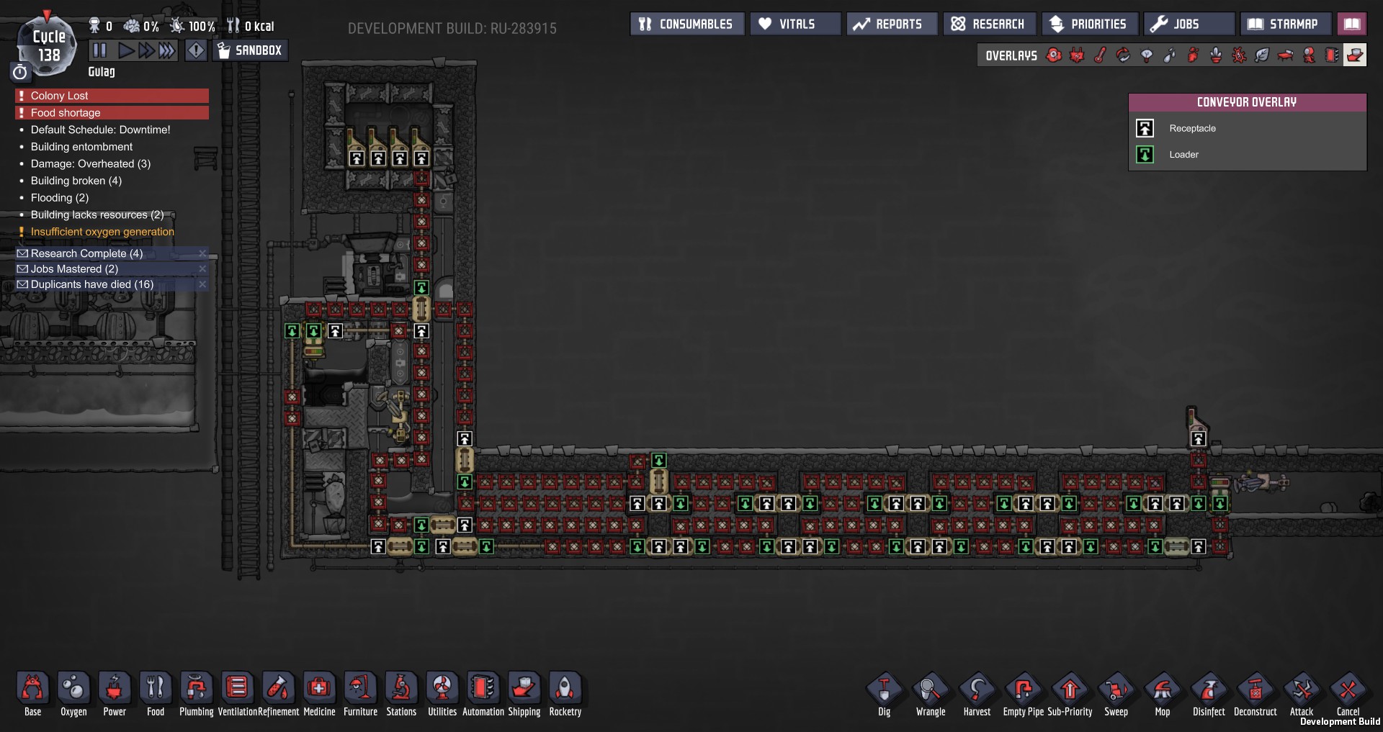This screenshot has width=1383, height=732.
Task: Dismiss the Duplicants have died notification
Action: (x=202, y=284)
